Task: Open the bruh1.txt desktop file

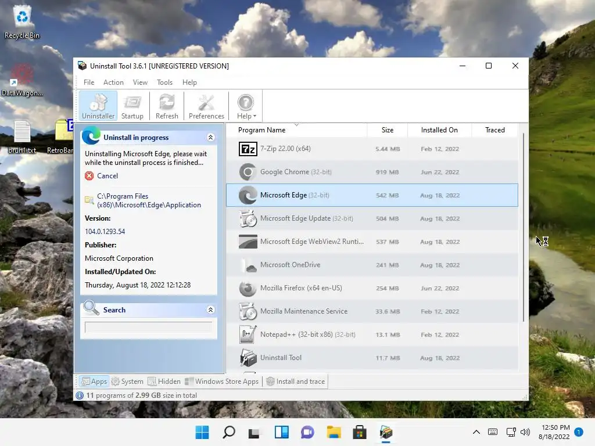Action: point(22,136)
